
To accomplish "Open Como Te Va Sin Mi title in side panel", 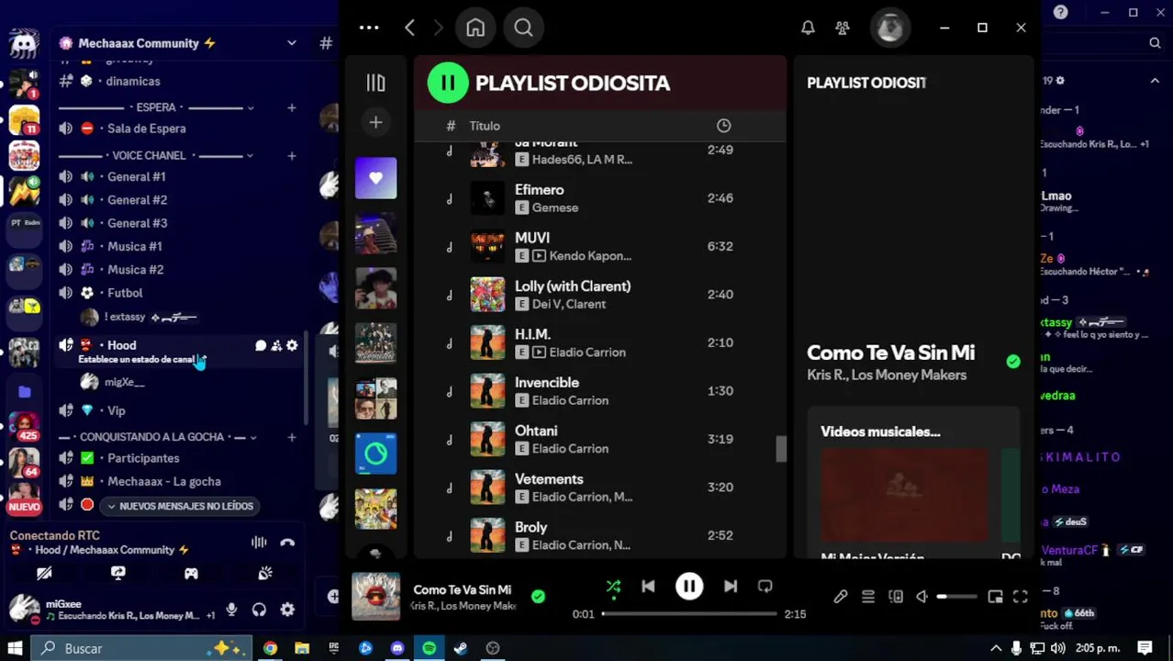I will 890,353.
